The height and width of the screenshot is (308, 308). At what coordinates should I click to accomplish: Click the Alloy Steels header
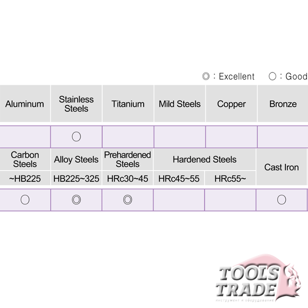[76, 159]
